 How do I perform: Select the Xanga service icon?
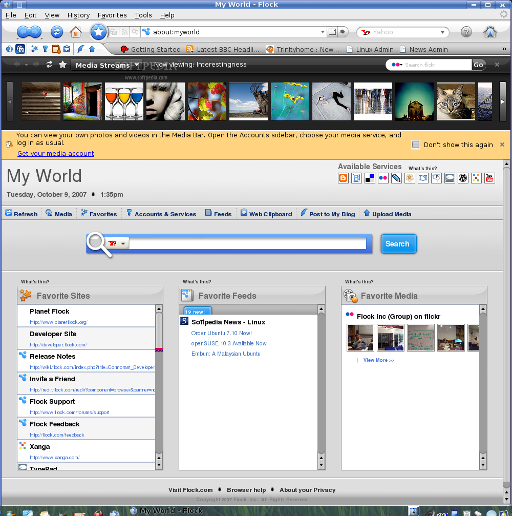476,178
